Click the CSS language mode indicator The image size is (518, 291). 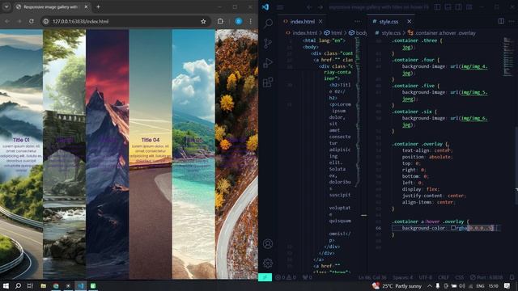460,277
